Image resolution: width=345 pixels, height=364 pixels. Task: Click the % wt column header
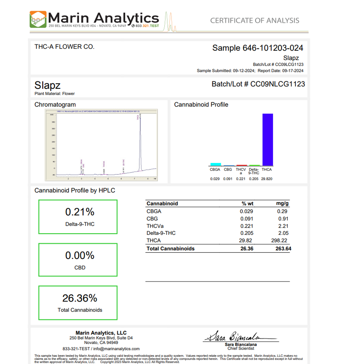coord(247,203)
